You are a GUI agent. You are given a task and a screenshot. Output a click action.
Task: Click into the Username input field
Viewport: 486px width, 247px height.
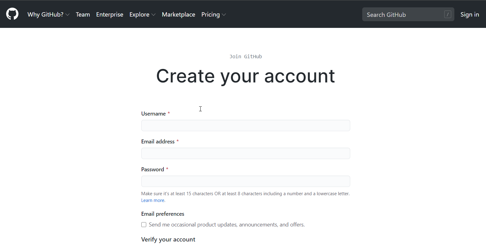point(245,126)
